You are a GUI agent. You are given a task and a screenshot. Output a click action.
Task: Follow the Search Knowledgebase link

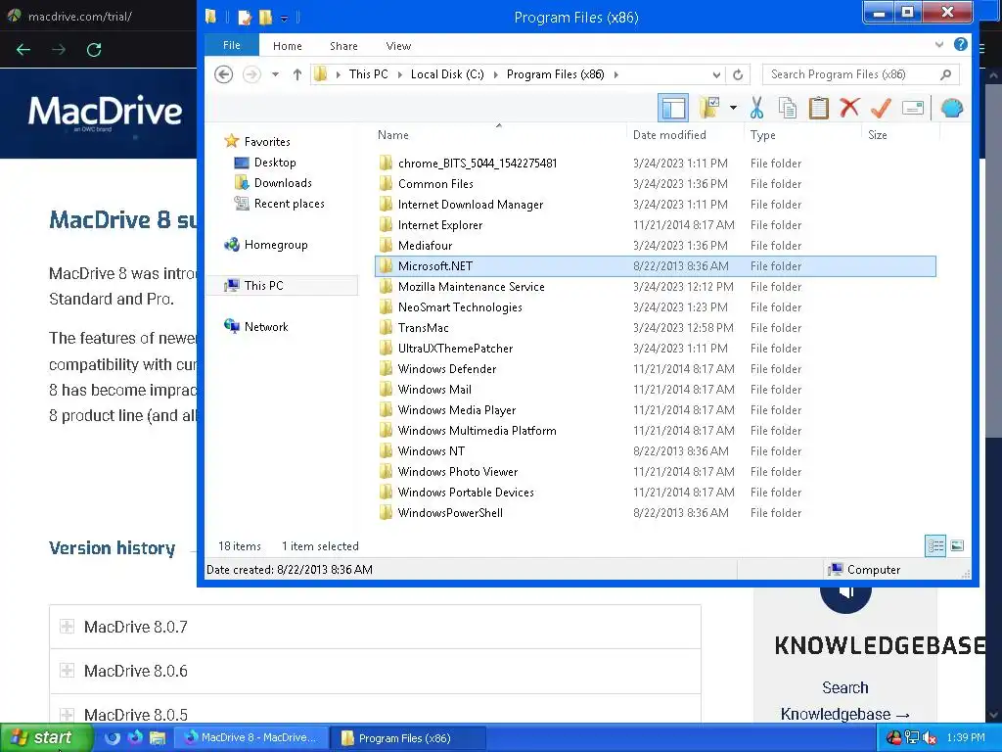[844, 701]
